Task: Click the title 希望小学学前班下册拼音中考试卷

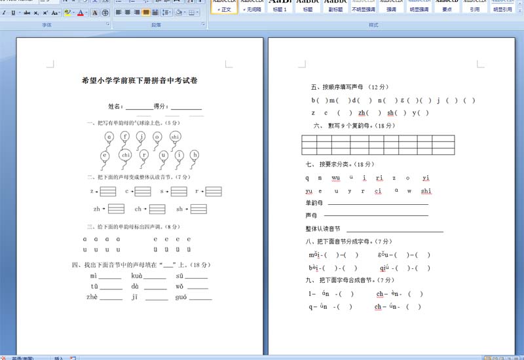Action: tap(140, 81)
